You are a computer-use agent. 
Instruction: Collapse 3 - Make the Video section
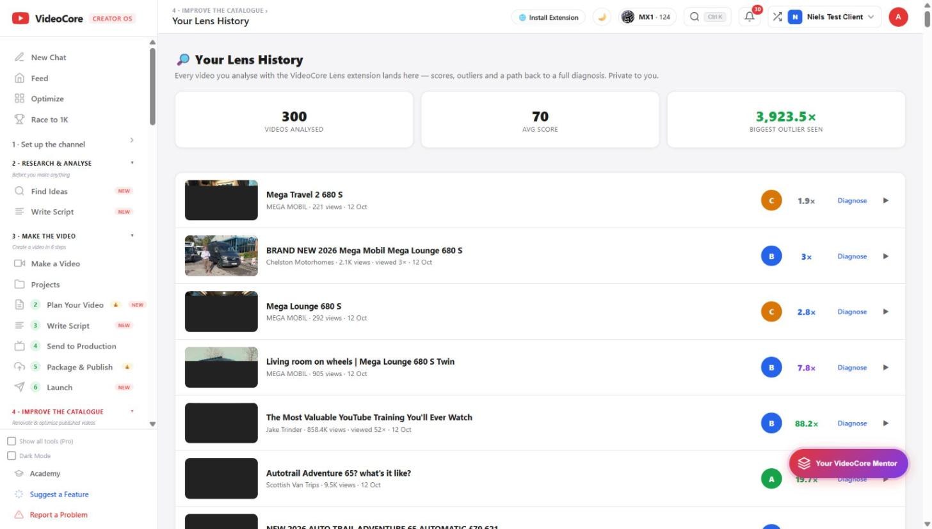tap(74, 236)
